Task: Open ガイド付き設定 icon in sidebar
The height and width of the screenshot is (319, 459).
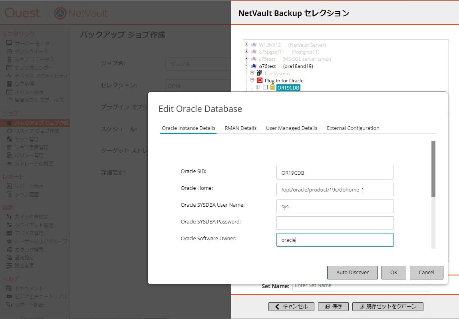Action: coord(9,217)
